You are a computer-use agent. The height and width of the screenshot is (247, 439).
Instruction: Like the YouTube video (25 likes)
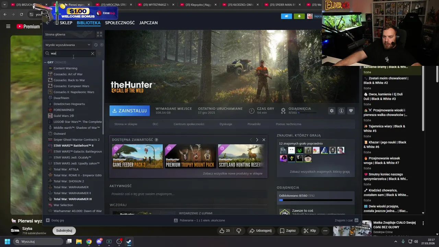click(x=225, y=231)
